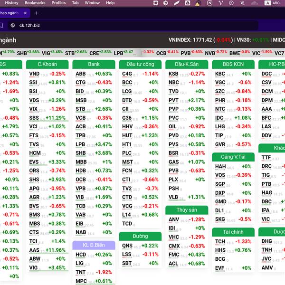The height and width of the screenshot is (285, 285).
Task: Click CRE +2.53% in the ticker strip
Action: click(x=100, y=53)
